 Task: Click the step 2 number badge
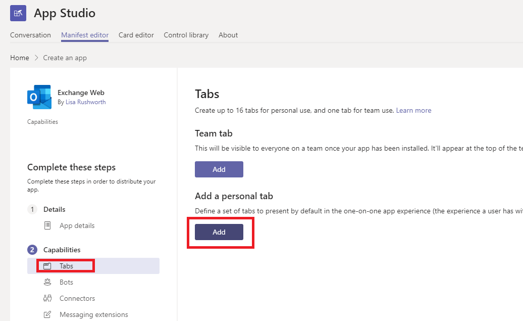(x=32, y=250)
